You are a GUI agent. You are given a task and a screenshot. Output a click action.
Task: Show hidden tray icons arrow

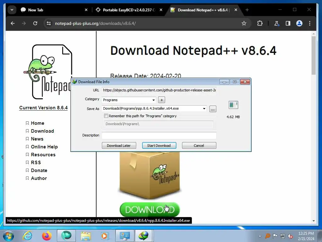(x=260, y=236)
